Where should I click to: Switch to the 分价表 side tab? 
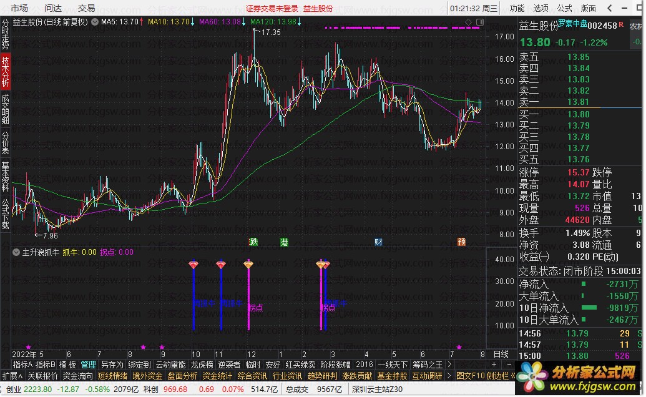[6, 143]
